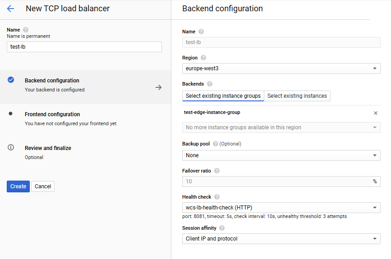The width and height of the screenshot is (391, 259).
Task: Click help icon beside Backends label
Action: coord(210,84)
